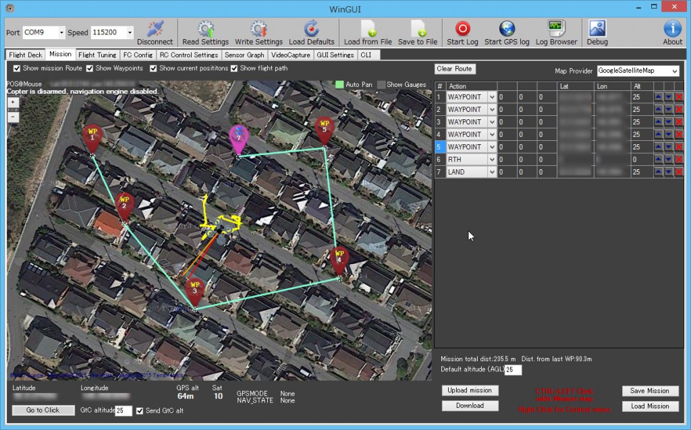Click the Start Log record icon
Image resolution: width=691 pixels, height=430 pixels.
(462, 28)
